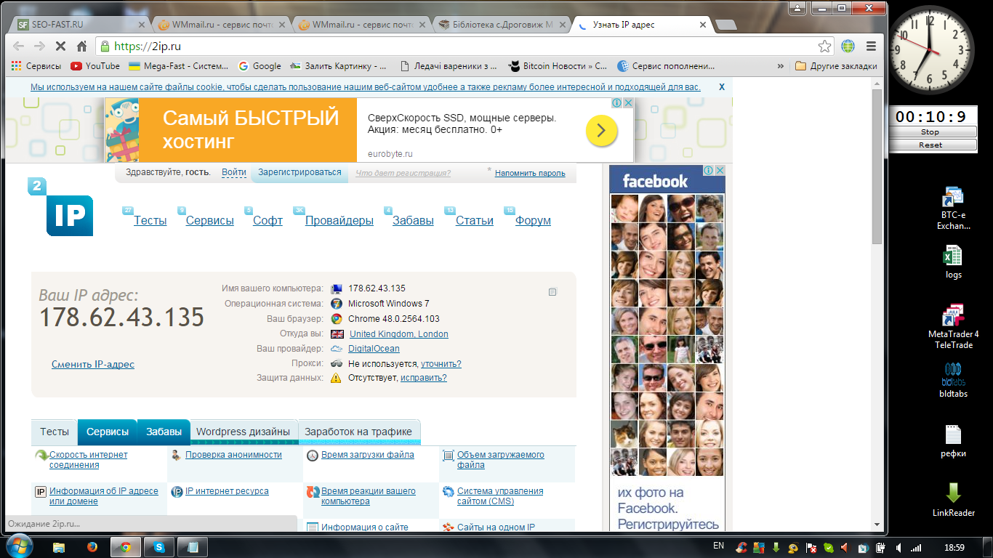Select the LinkReader desktop icon

click(953, 500)
